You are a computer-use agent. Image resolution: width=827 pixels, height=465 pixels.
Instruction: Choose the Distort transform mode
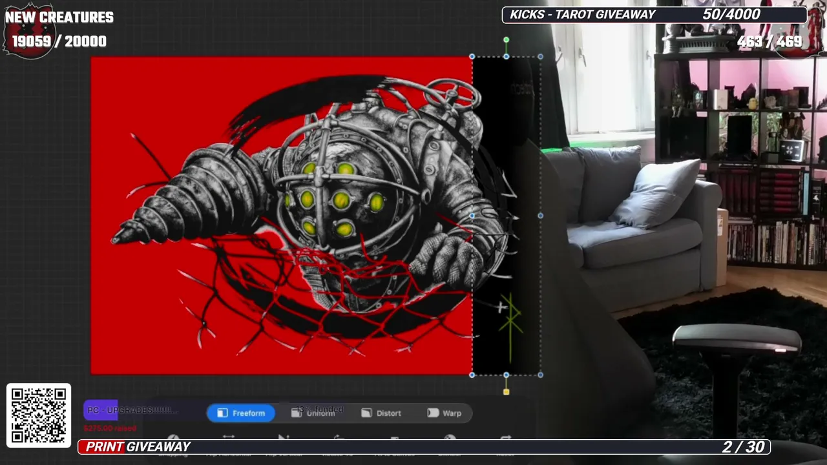point(381,413)
